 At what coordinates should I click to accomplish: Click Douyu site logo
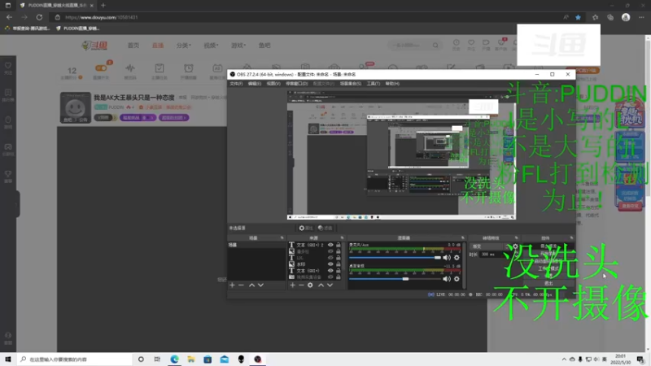click(95, 46)
